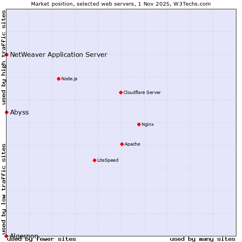Click the Cloudflare Server text label

coord(142,92)
